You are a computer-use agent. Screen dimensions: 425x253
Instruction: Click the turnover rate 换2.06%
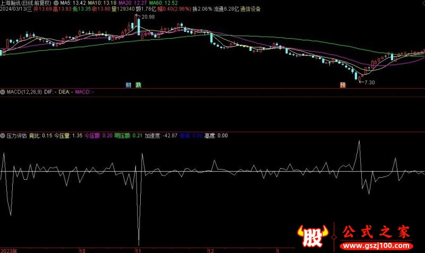point(202,9)
